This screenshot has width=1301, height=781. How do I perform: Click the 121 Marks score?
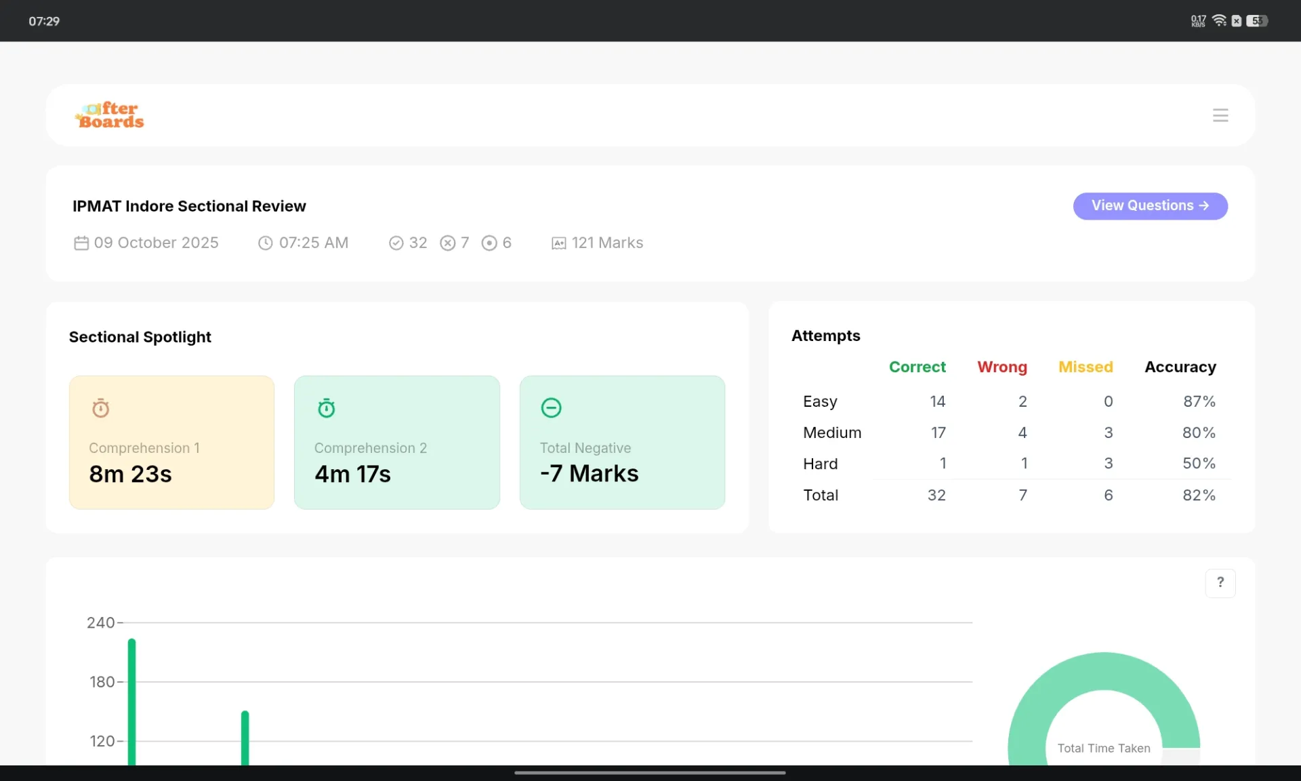(x=607, y=243)
